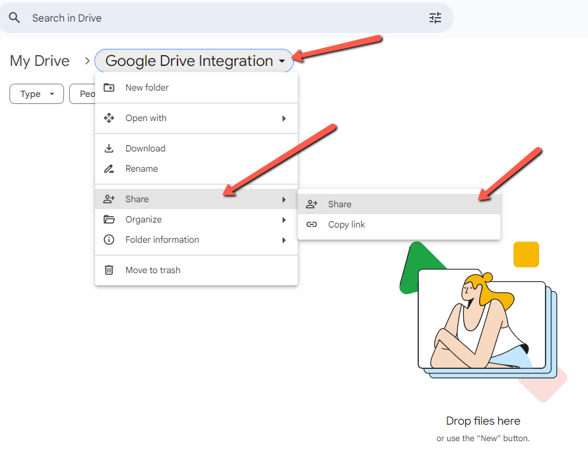Choose Rename from the context menu
Screen dimensions: 588x457
[x=142, y=169]
